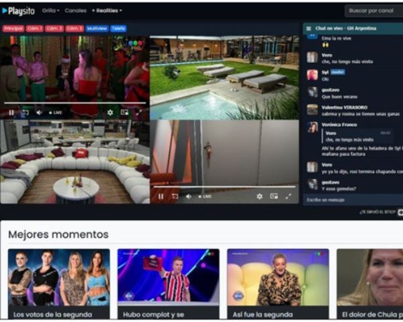Switch to the Multiview tab

pos(97,29)
